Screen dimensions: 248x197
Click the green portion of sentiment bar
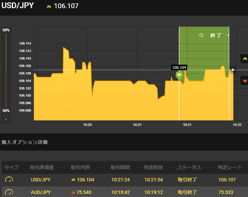6,52
